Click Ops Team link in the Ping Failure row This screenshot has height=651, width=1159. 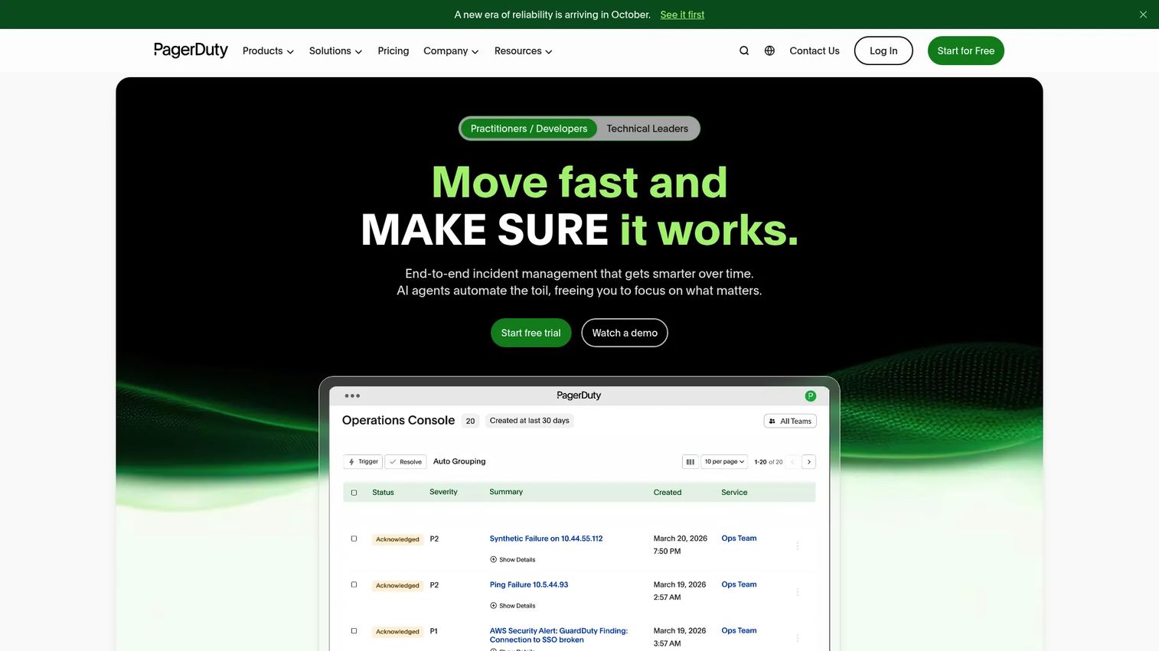pyautogui.click(x=739, y=584)
